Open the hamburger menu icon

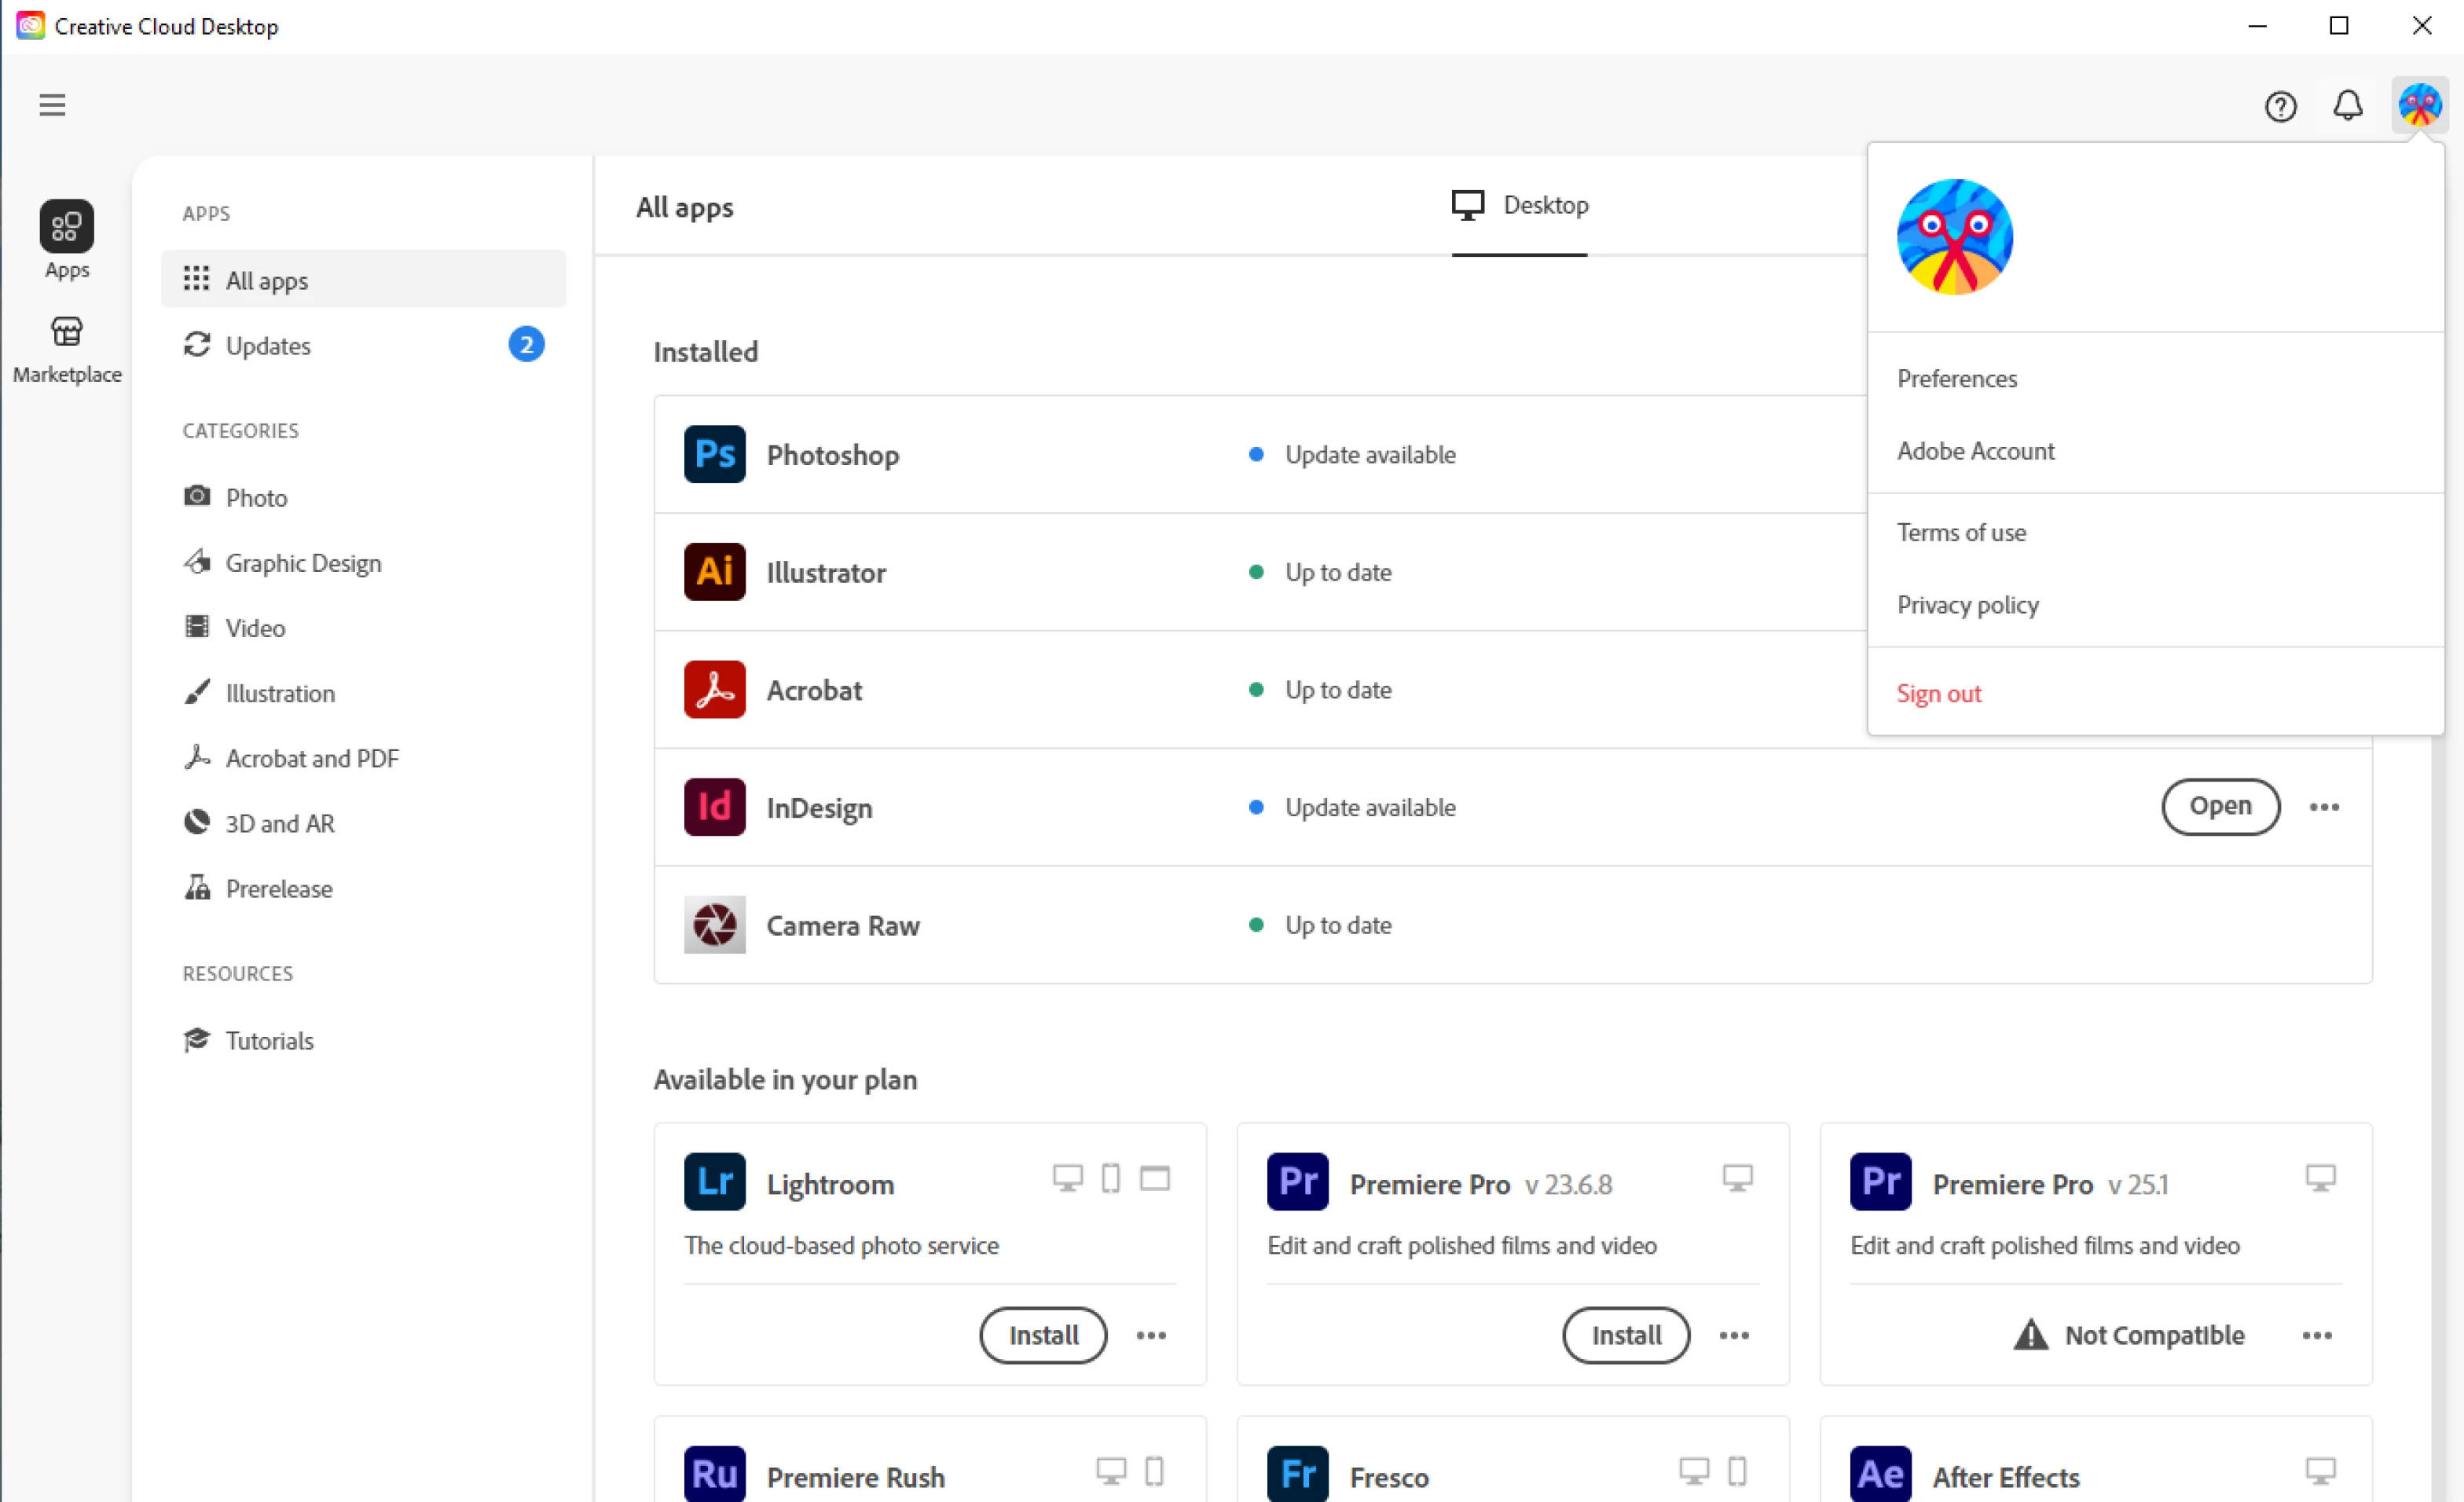coord(52,105)
